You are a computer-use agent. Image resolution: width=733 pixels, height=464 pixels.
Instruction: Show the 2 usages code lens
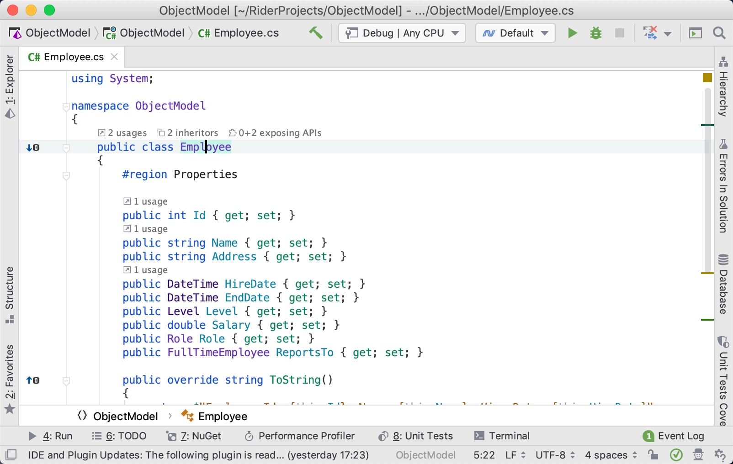[122, 133]
